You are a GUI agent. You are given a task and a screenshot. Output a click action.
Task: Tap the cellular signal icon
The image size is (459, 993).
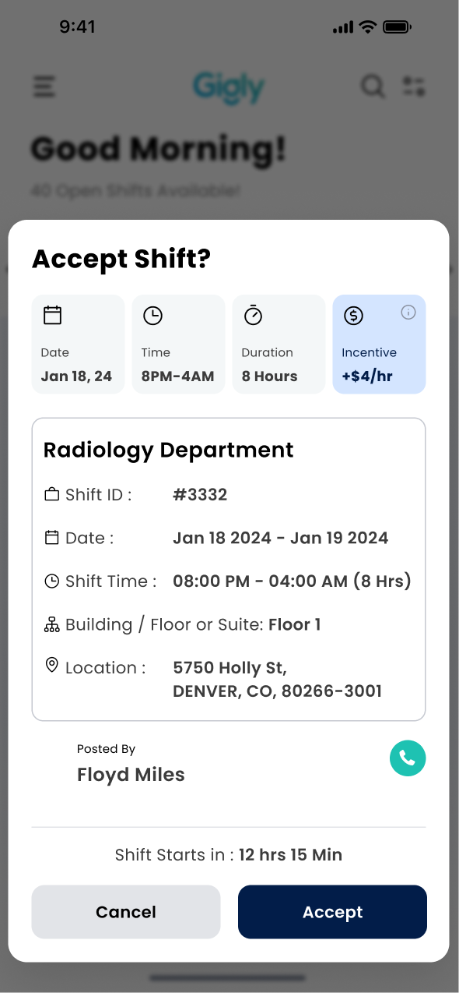click(x=343, y=27)
